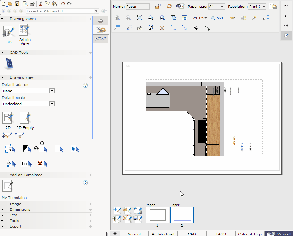Click the kitchen drawing view on paper
This screenshot has height=236, width=293.
[x=204, y=118]
